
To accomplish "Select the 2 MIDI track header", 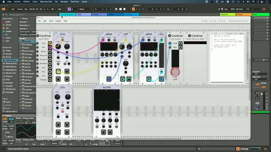I will point(83,14).
